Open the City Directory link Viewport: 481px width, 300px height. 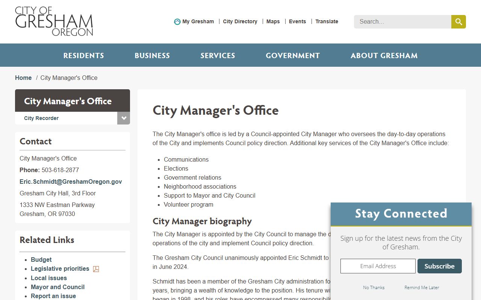(240, 21)
